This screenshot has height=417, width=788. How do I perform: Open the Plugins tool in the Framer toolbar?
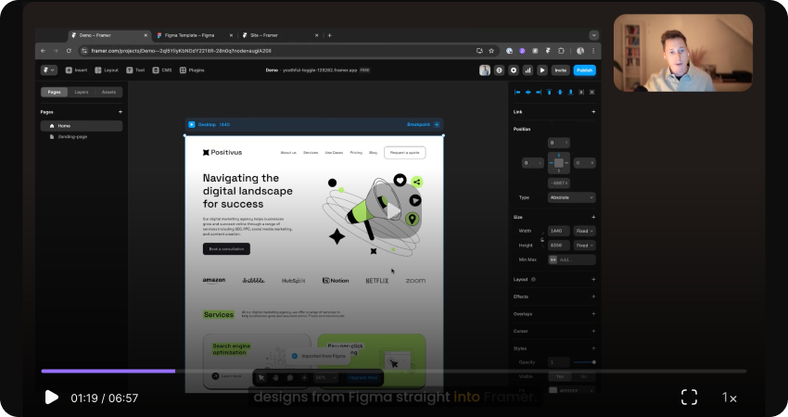click(192, 70)
